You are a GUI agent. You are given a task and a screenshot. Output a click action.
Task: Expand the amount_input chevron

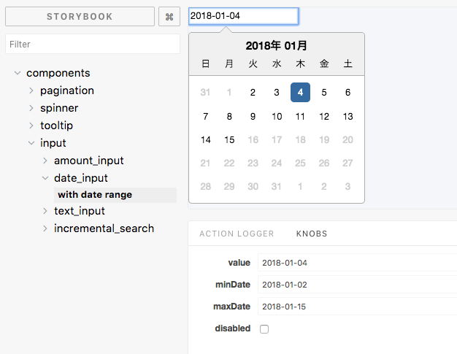pos(45,161)
